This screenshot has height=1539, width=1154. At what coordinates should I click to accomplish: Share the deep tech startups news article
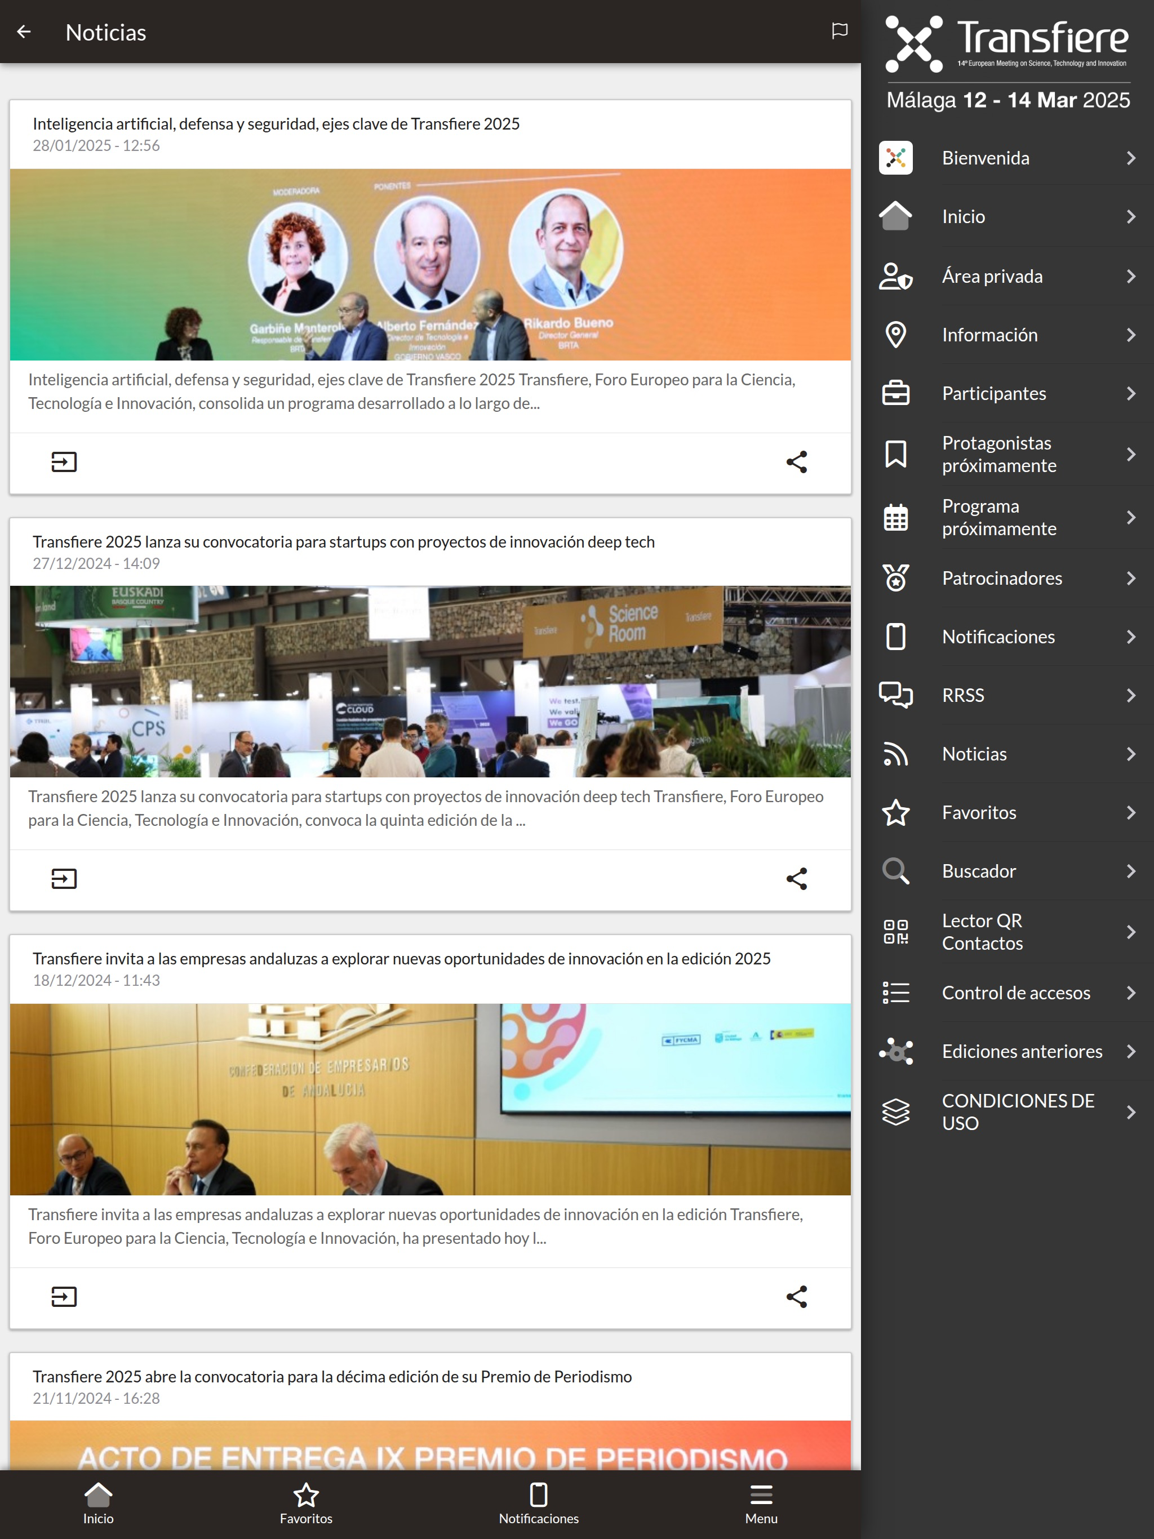coord(796,879)
